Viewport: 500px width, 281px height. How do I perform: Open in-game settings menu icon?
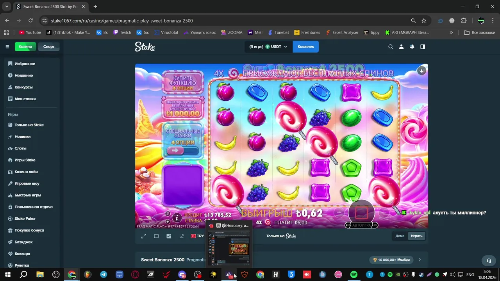(168, 214)
